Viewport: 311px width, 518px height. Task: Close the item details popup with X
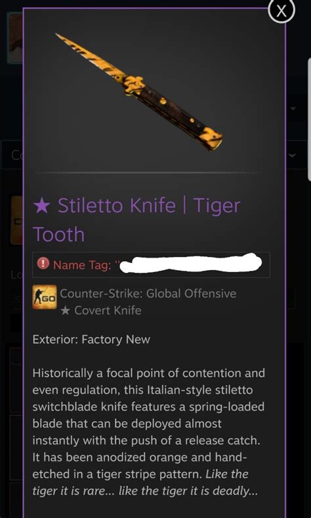281,11
